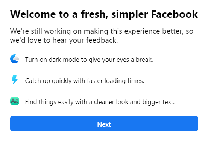The width and height of the screenshot is (208, 141).
Task: Click the 'Welcome to a fresh, simpler Facebook' heading
Action: pyautogui.click(x=104, y=14)
